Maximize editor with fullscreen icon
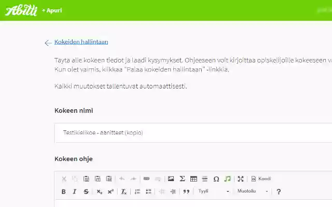This screenshot has height=207, width=332. (241, 179)
